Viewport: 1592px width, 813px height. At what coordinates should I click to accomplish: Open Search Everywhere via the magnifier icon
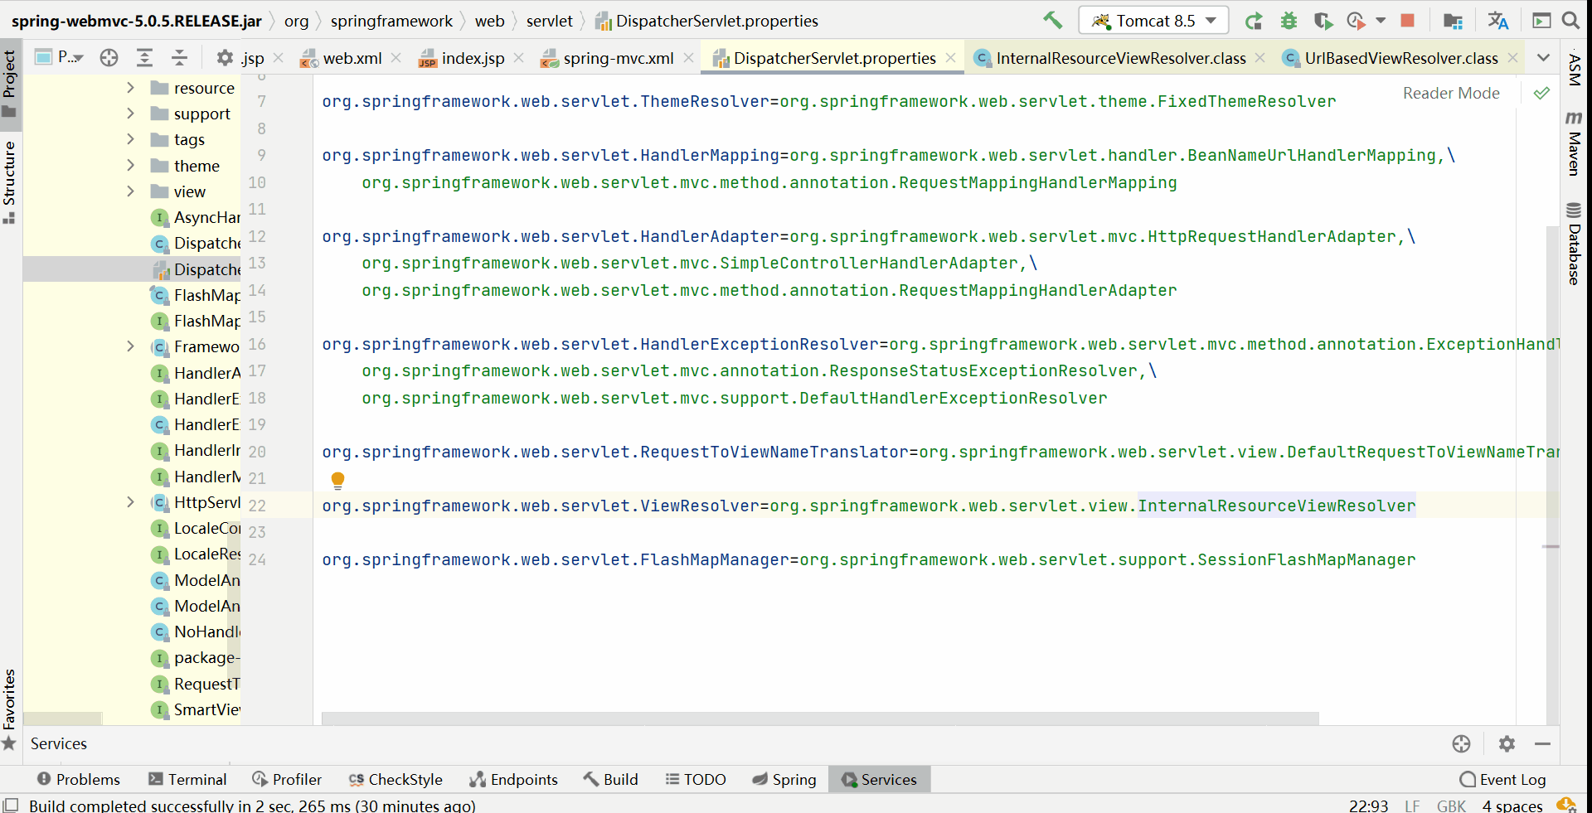tap(1572, 20)
